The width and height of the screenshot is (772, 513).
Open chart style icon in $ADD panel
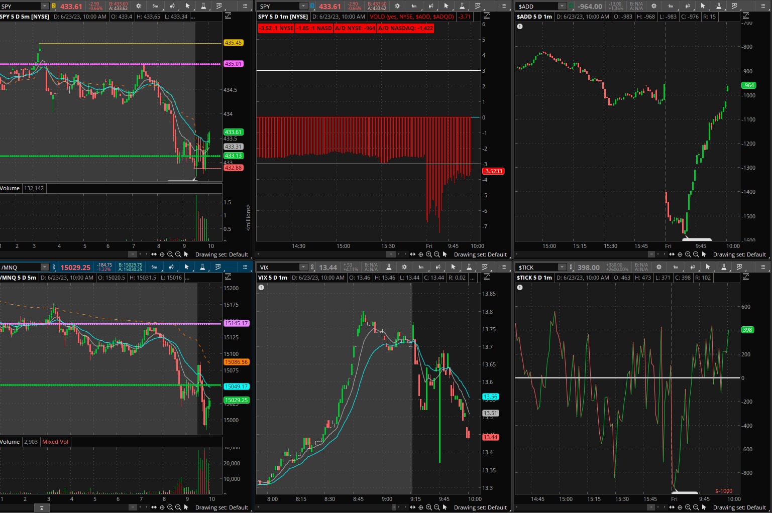(x=687, y=6)
